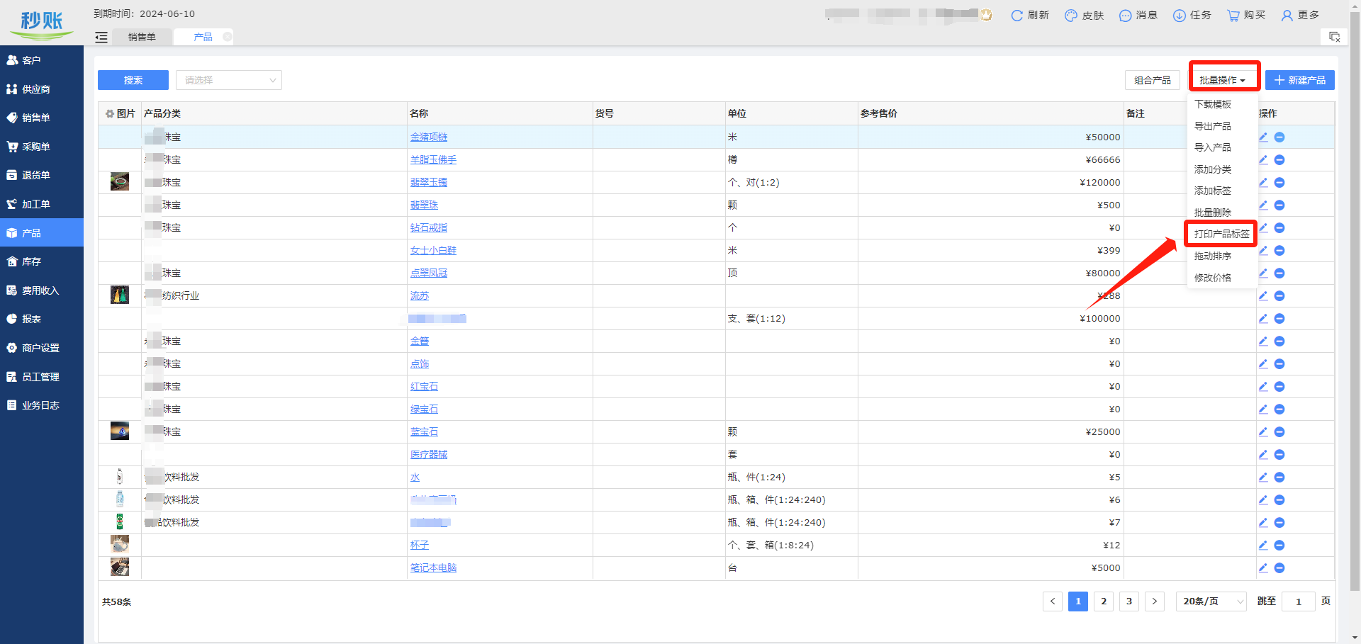The height and width of the screenshot is (644, 1361).
Task: Open the 翡翠玉镯 product link
Action: (429, 183)
